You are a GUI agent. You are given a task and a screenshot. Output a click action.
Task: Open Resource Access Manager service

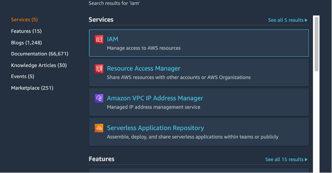tap(143, 69)
